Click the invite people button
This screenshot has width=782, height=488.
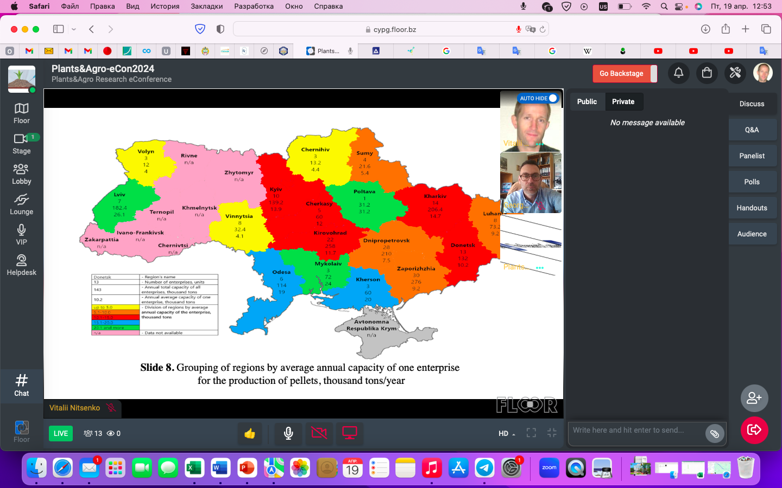tap(754, 399)
